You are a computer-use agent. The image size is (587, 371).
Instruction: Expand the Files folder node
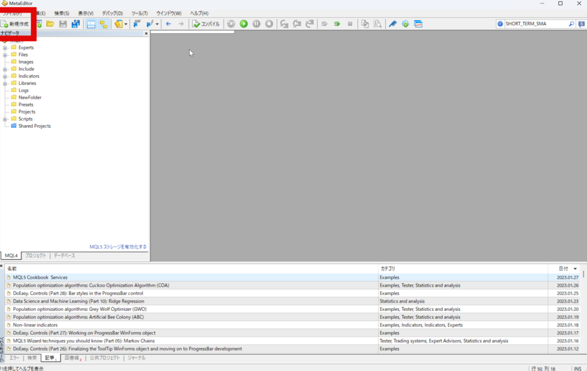[x=5, y=55]
